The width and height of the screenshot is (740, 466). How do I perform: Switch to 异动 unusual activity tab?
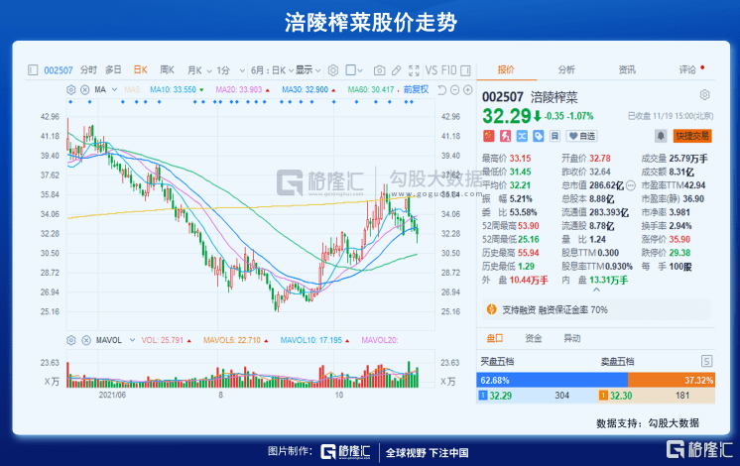[x=572, y=338]
